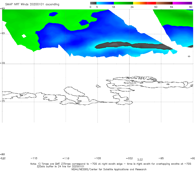Click the color bar label "50"
This screenshot has width=195, height=171.
pos(156,7)
